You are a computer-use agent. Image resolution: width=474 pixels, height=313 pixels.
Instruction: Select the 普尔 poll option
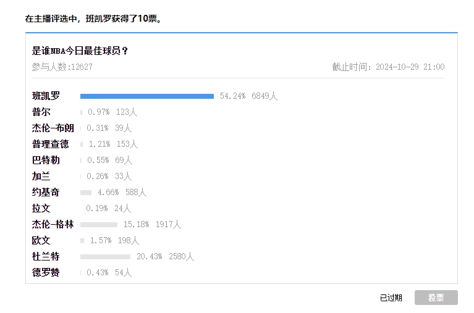click(x=41, y=112)
